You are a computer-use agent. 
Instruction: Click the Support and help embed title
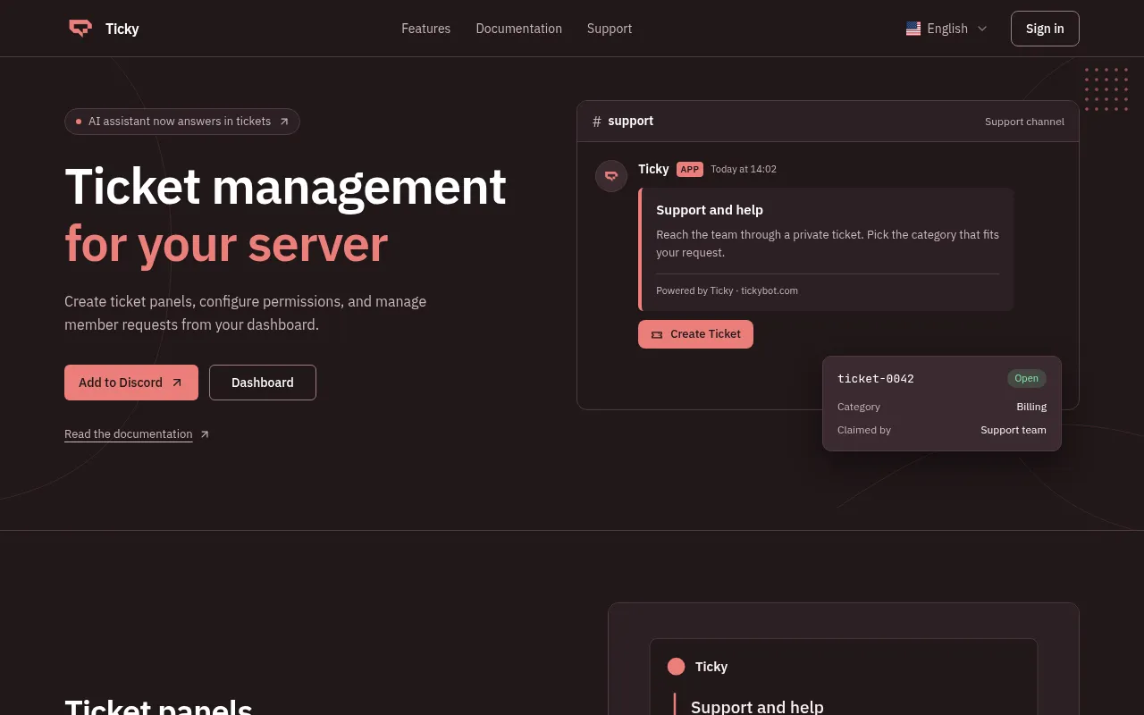point(710,210)
